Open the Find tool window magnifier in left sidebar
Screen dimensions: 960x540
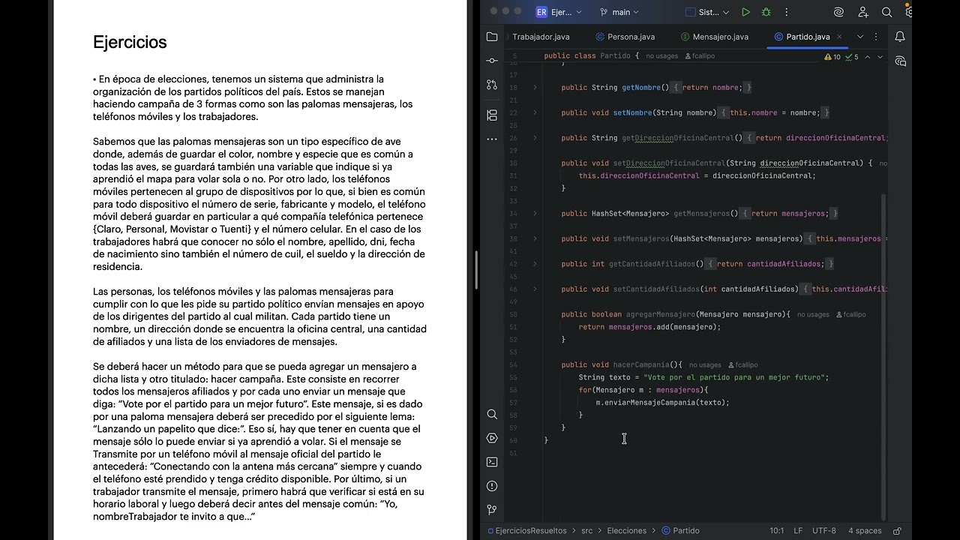point(492,414)
